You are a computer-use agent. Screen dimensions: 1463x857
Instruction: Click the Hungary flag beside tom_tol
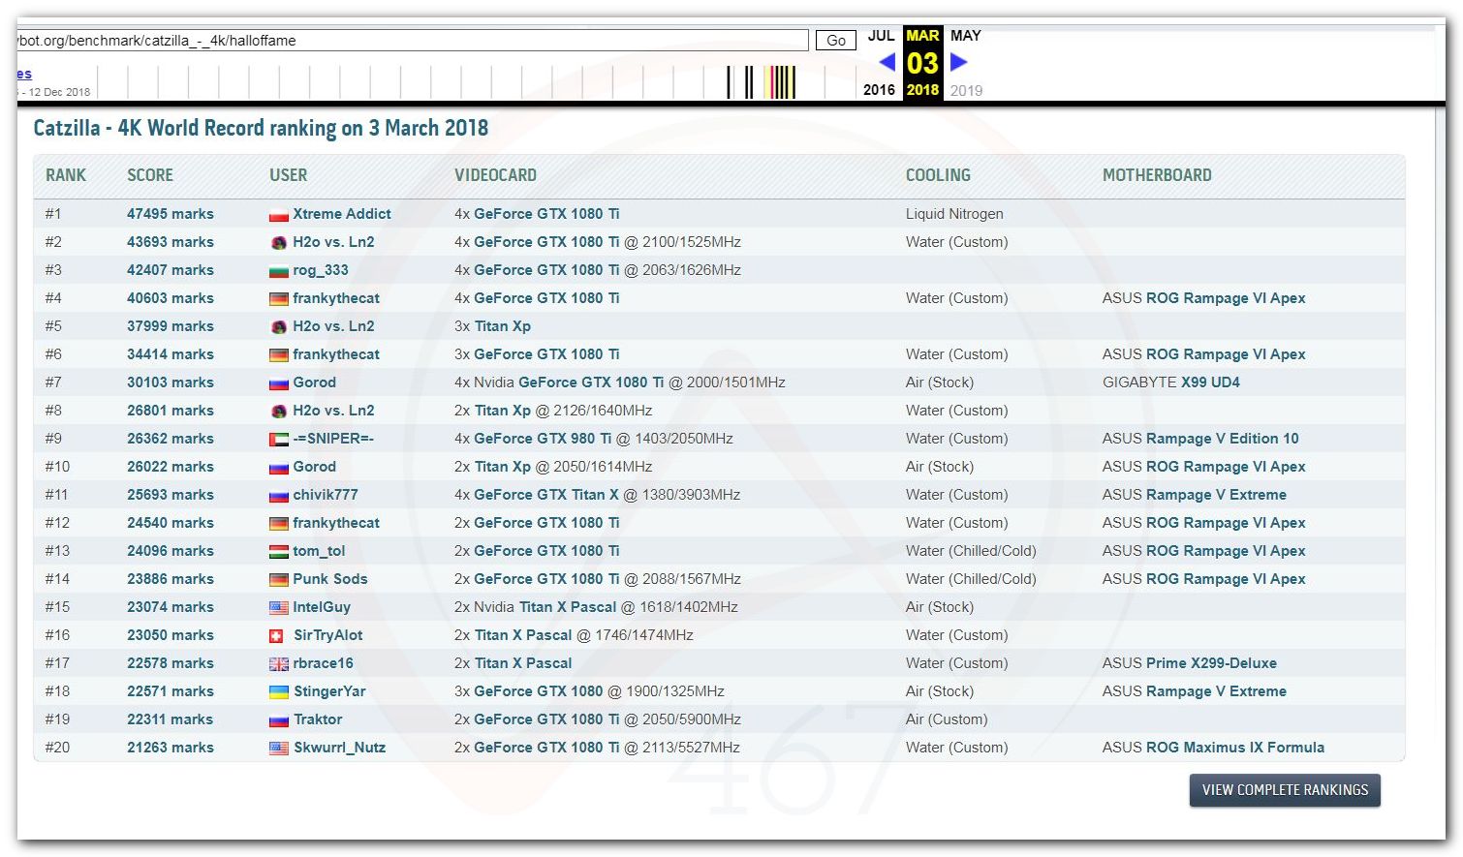278,552
